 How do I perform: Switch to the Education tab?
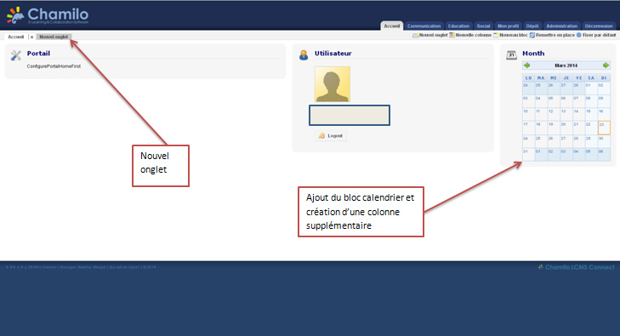pyautogui.click(x=458, y=26)
